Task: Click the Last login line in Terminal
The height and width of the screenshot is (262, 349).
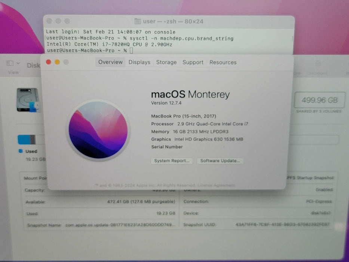Action: [x=111, y=32]
